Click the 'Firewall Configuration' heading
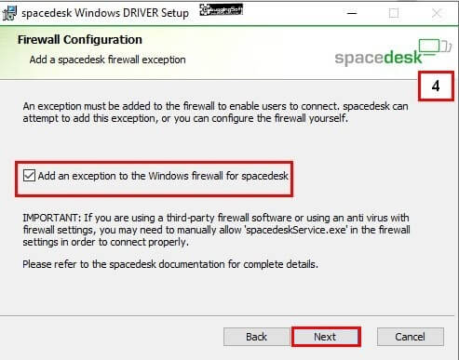The height and width of the screenshot is (360, 459). pyautogui.click(x=80, y=40)
